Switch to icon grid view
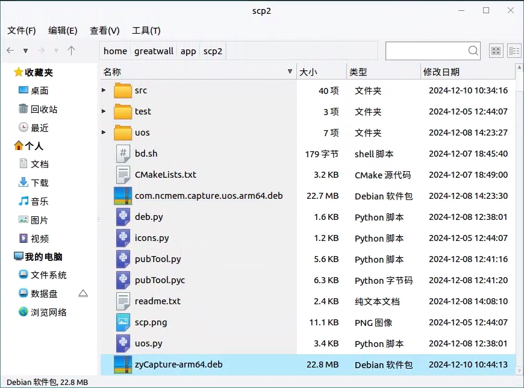Viewport: 524px width, 388px height. (x=496, y=51)
